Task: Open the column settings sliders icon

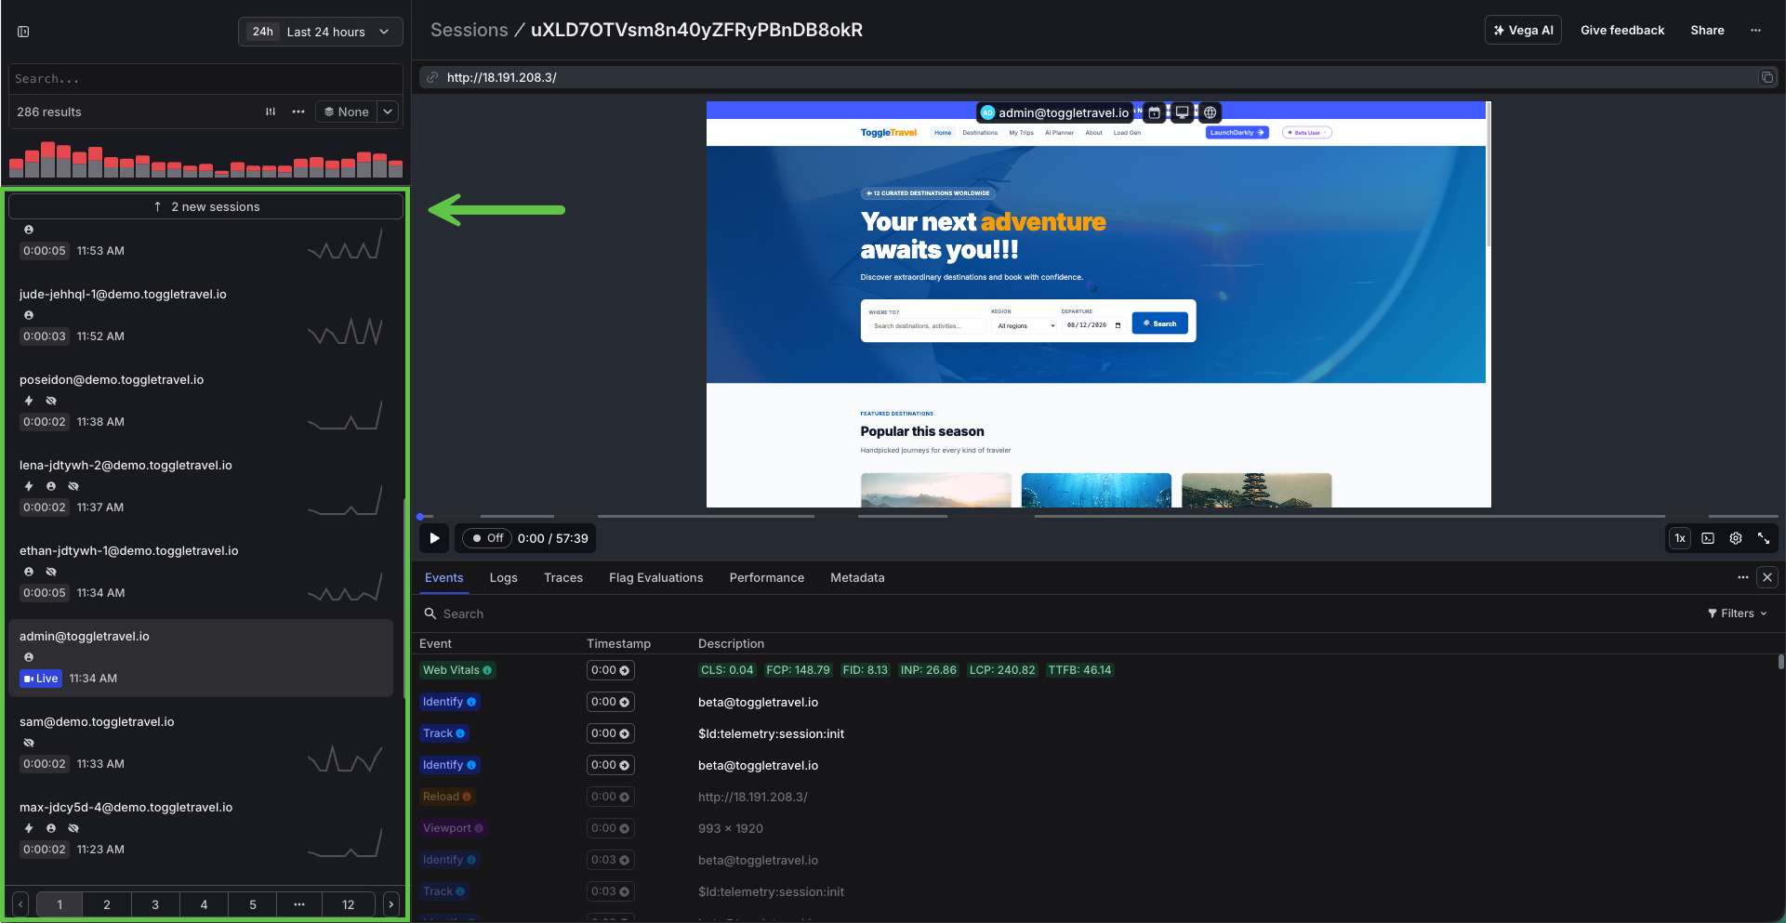Action: pyautogui.click(x=271, y=112)
